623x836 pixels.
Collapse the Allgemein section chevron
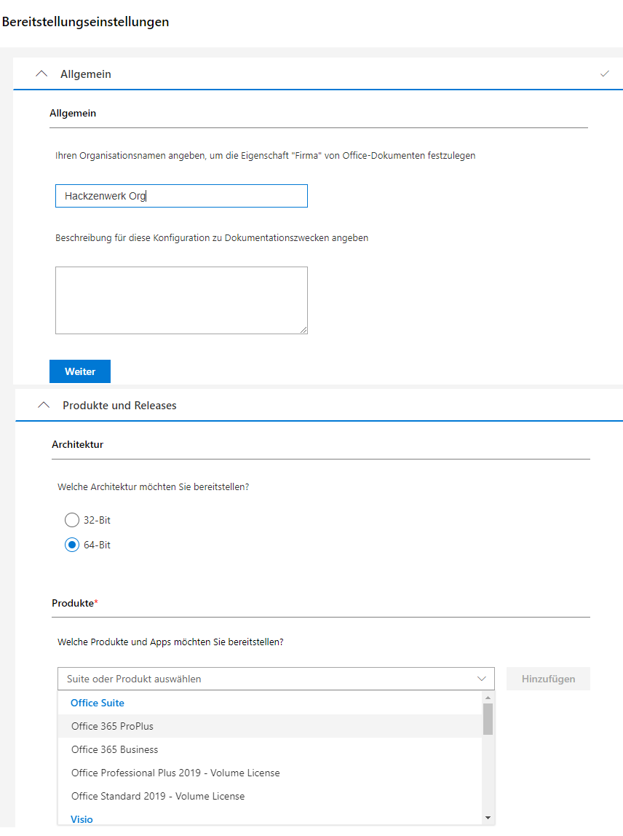tap(41, 74)
